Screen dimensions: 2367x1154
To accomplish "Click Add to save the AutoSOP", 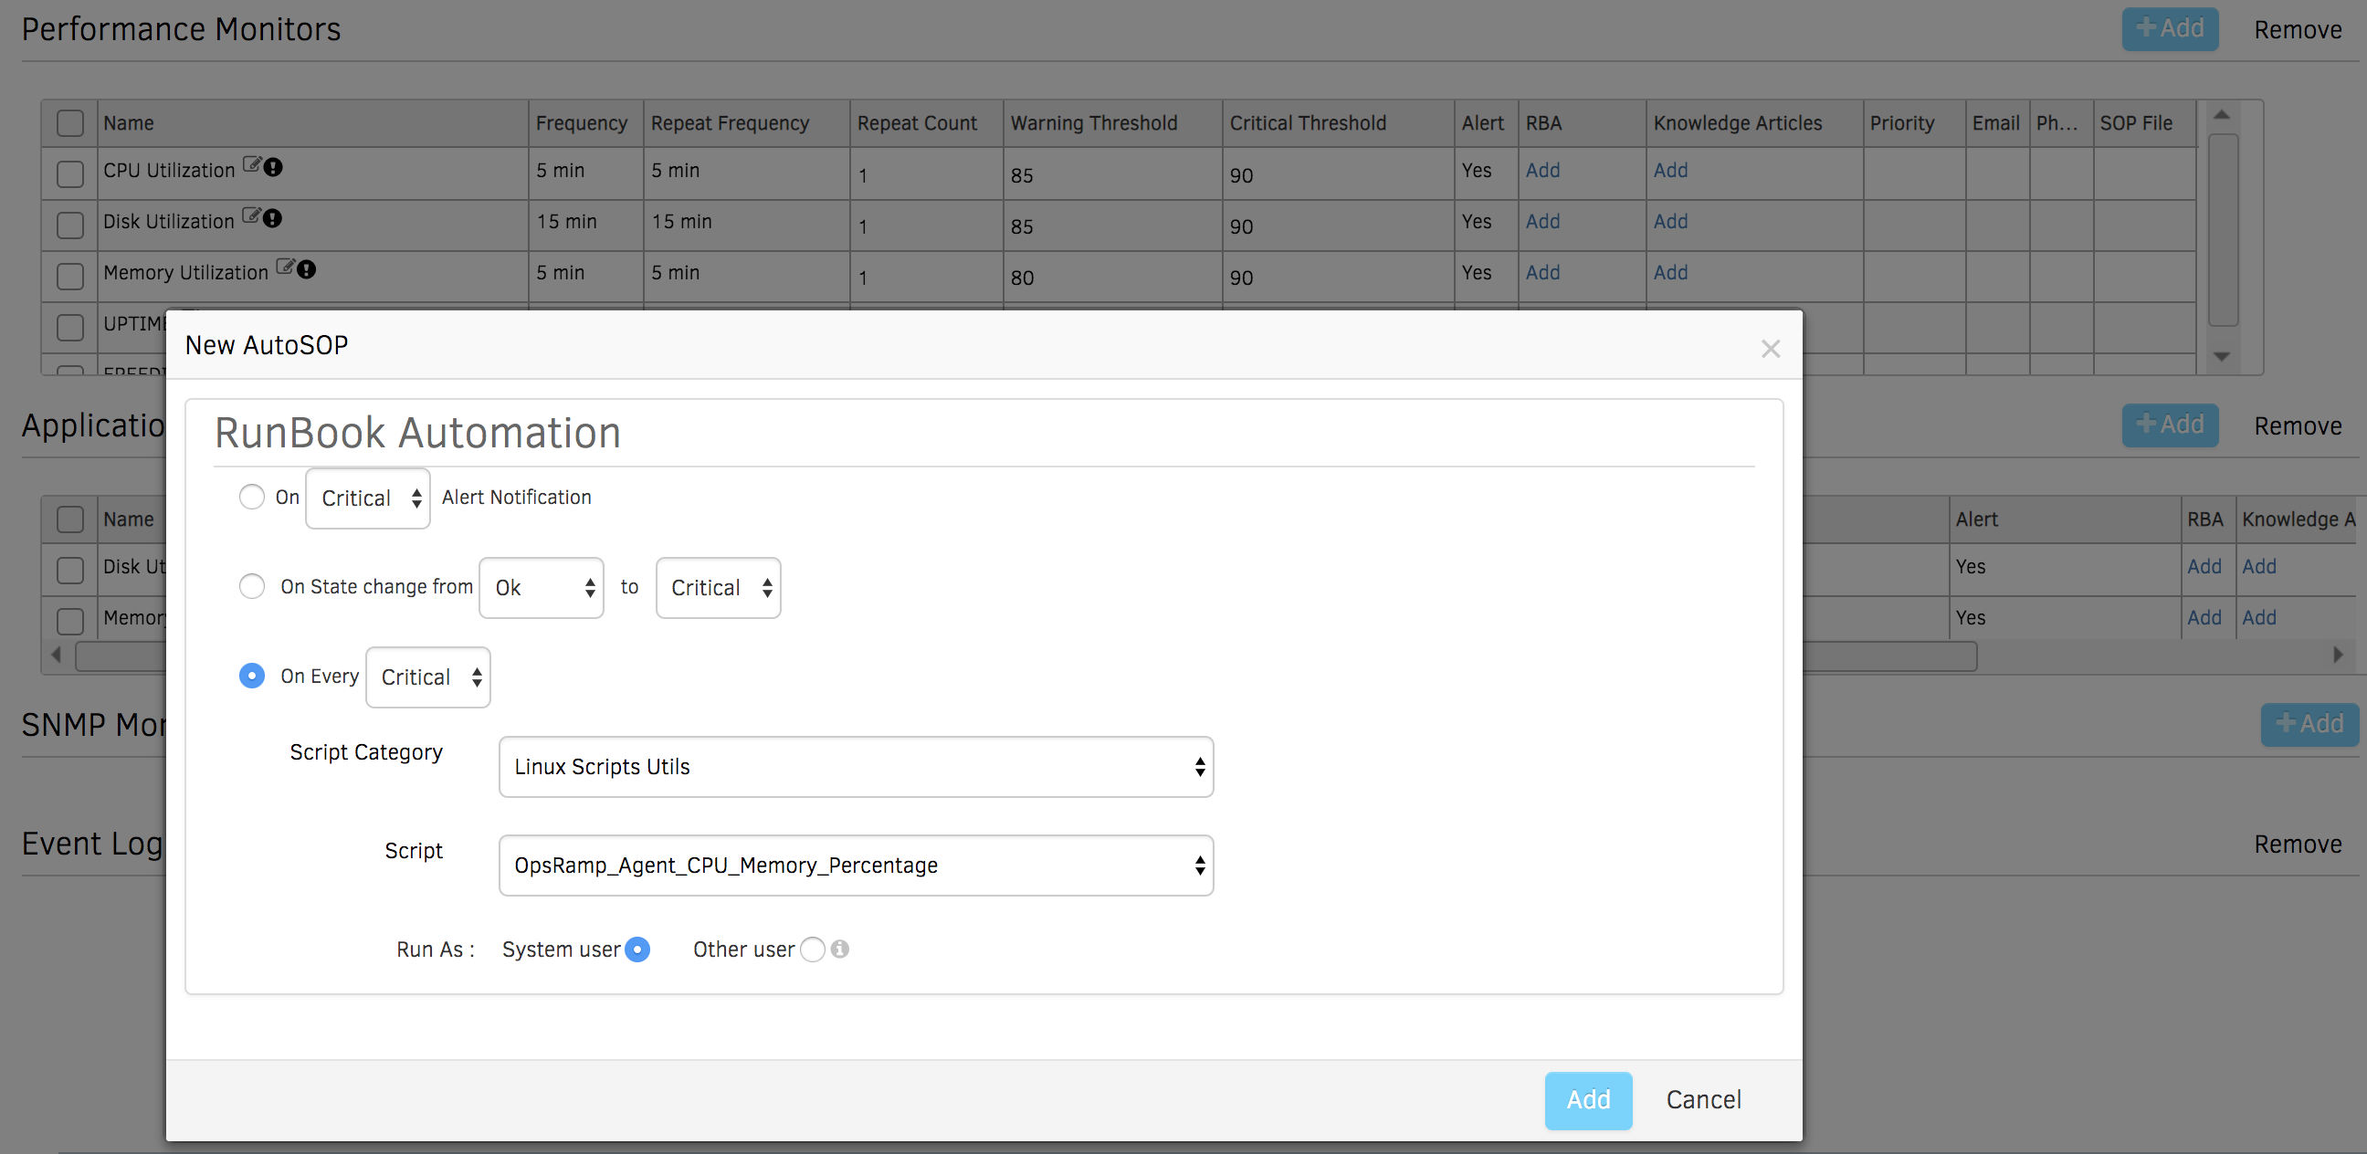I will click(x=1588, y=1100).
